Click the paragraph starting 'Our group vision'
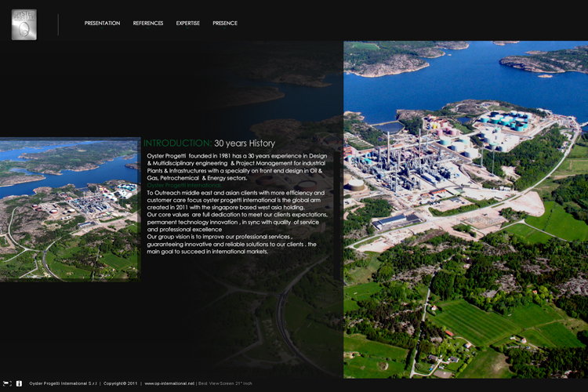This screenshot has height=392, width=588. point(231,244)
